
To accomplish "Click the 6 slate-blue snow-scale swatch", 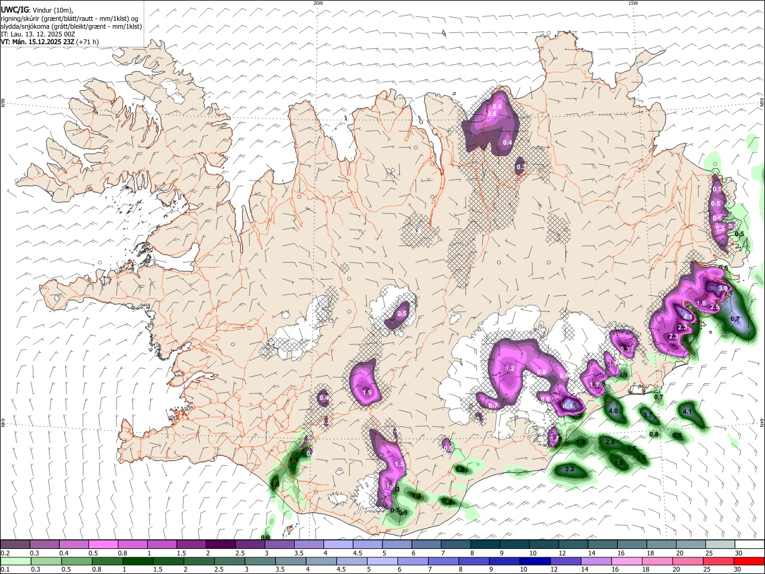I will tap(426, 545).
